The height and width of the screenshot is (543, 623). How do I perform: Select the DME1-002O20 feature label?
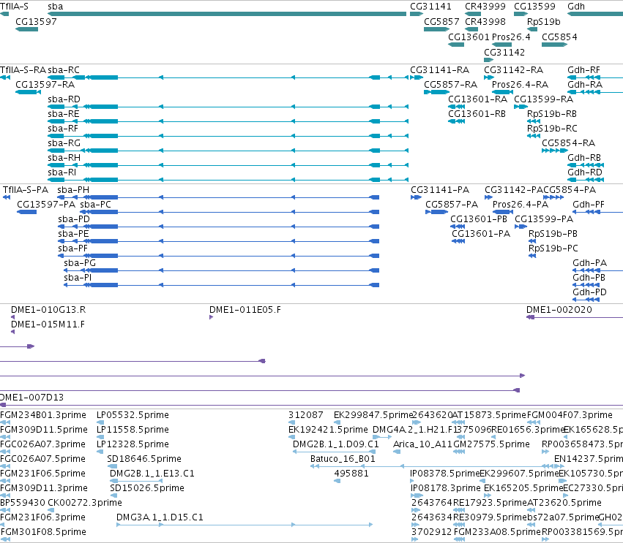coord(559,310)
